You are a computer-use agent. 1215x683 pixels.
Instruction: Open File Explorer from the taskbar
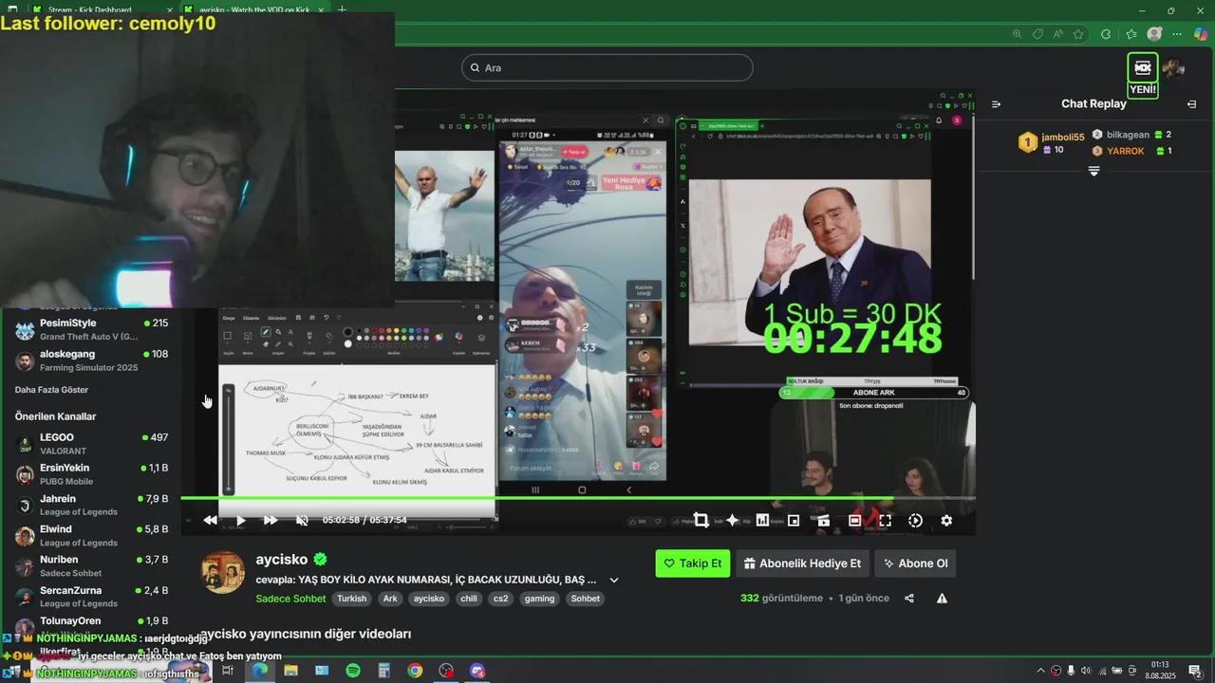pyautogui.click(x=290, y=671)
